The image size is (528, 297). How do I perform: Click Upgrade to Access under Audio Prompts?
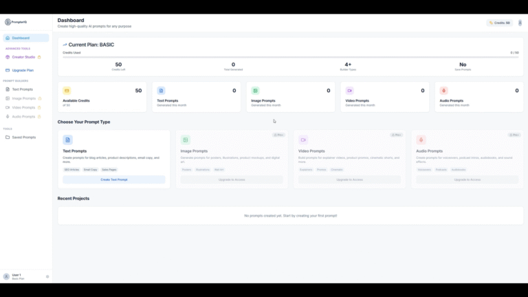467,180
